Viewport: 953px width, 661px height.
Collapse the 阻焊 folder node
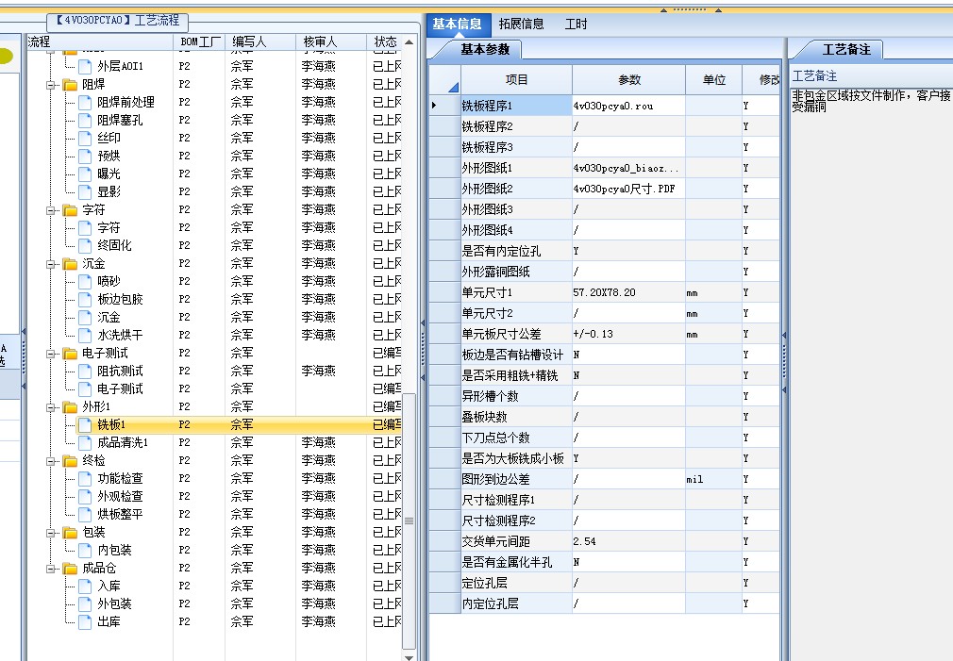pos(51,85)
